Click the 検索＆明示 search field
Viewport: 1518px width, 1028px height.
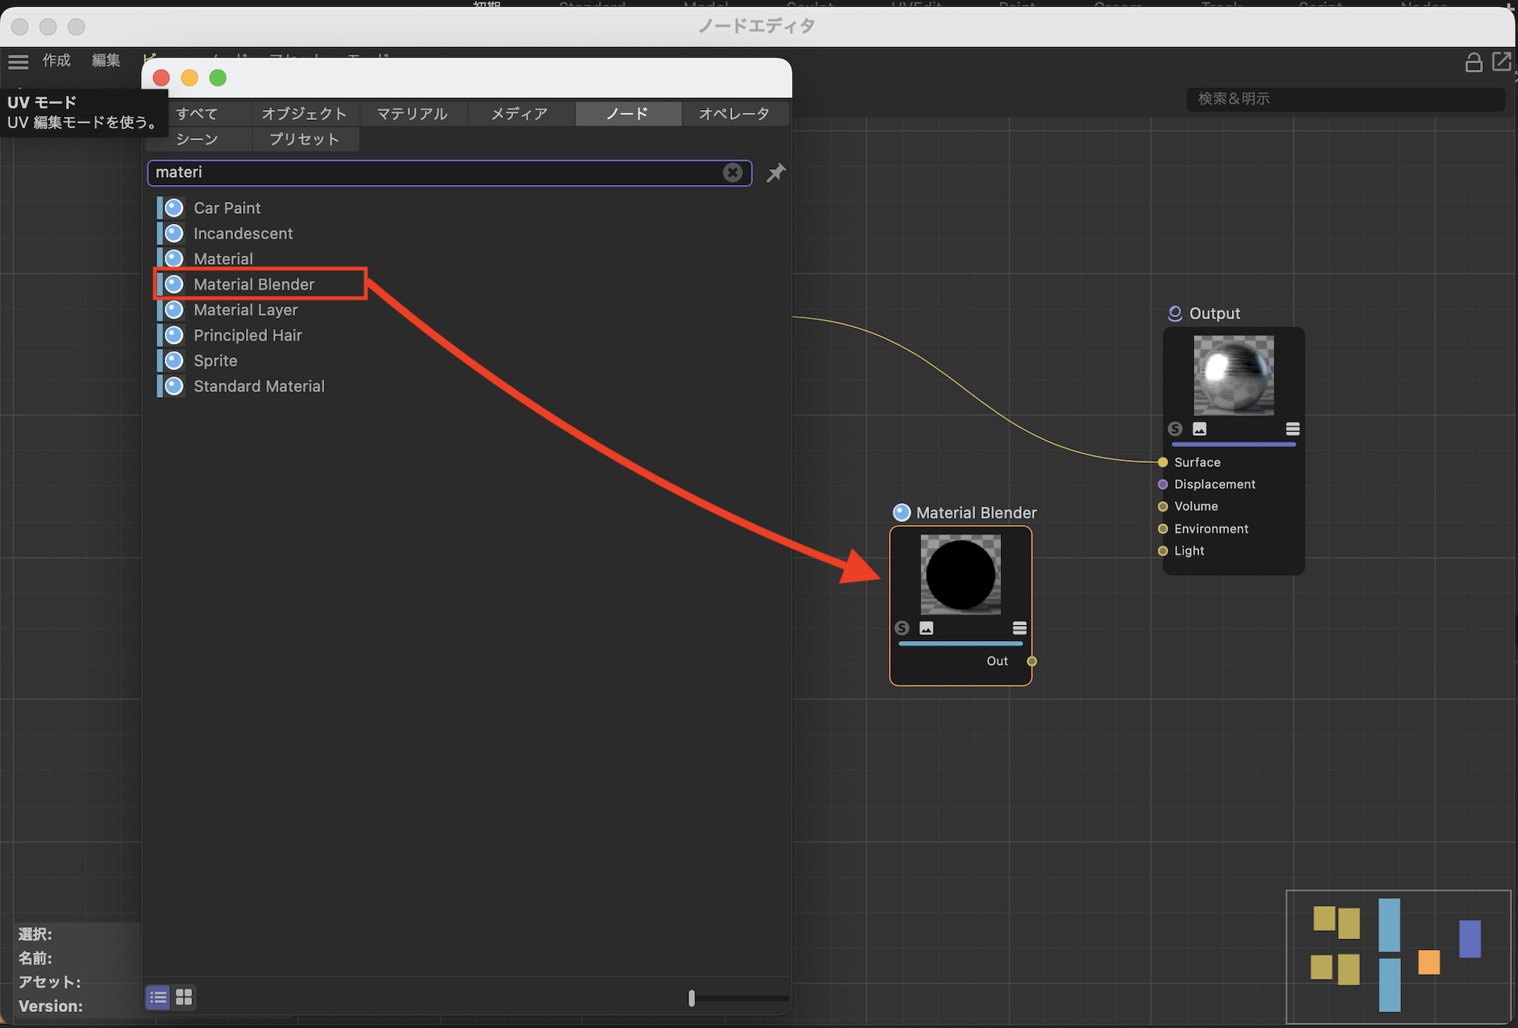click(x=1343, y=99)
